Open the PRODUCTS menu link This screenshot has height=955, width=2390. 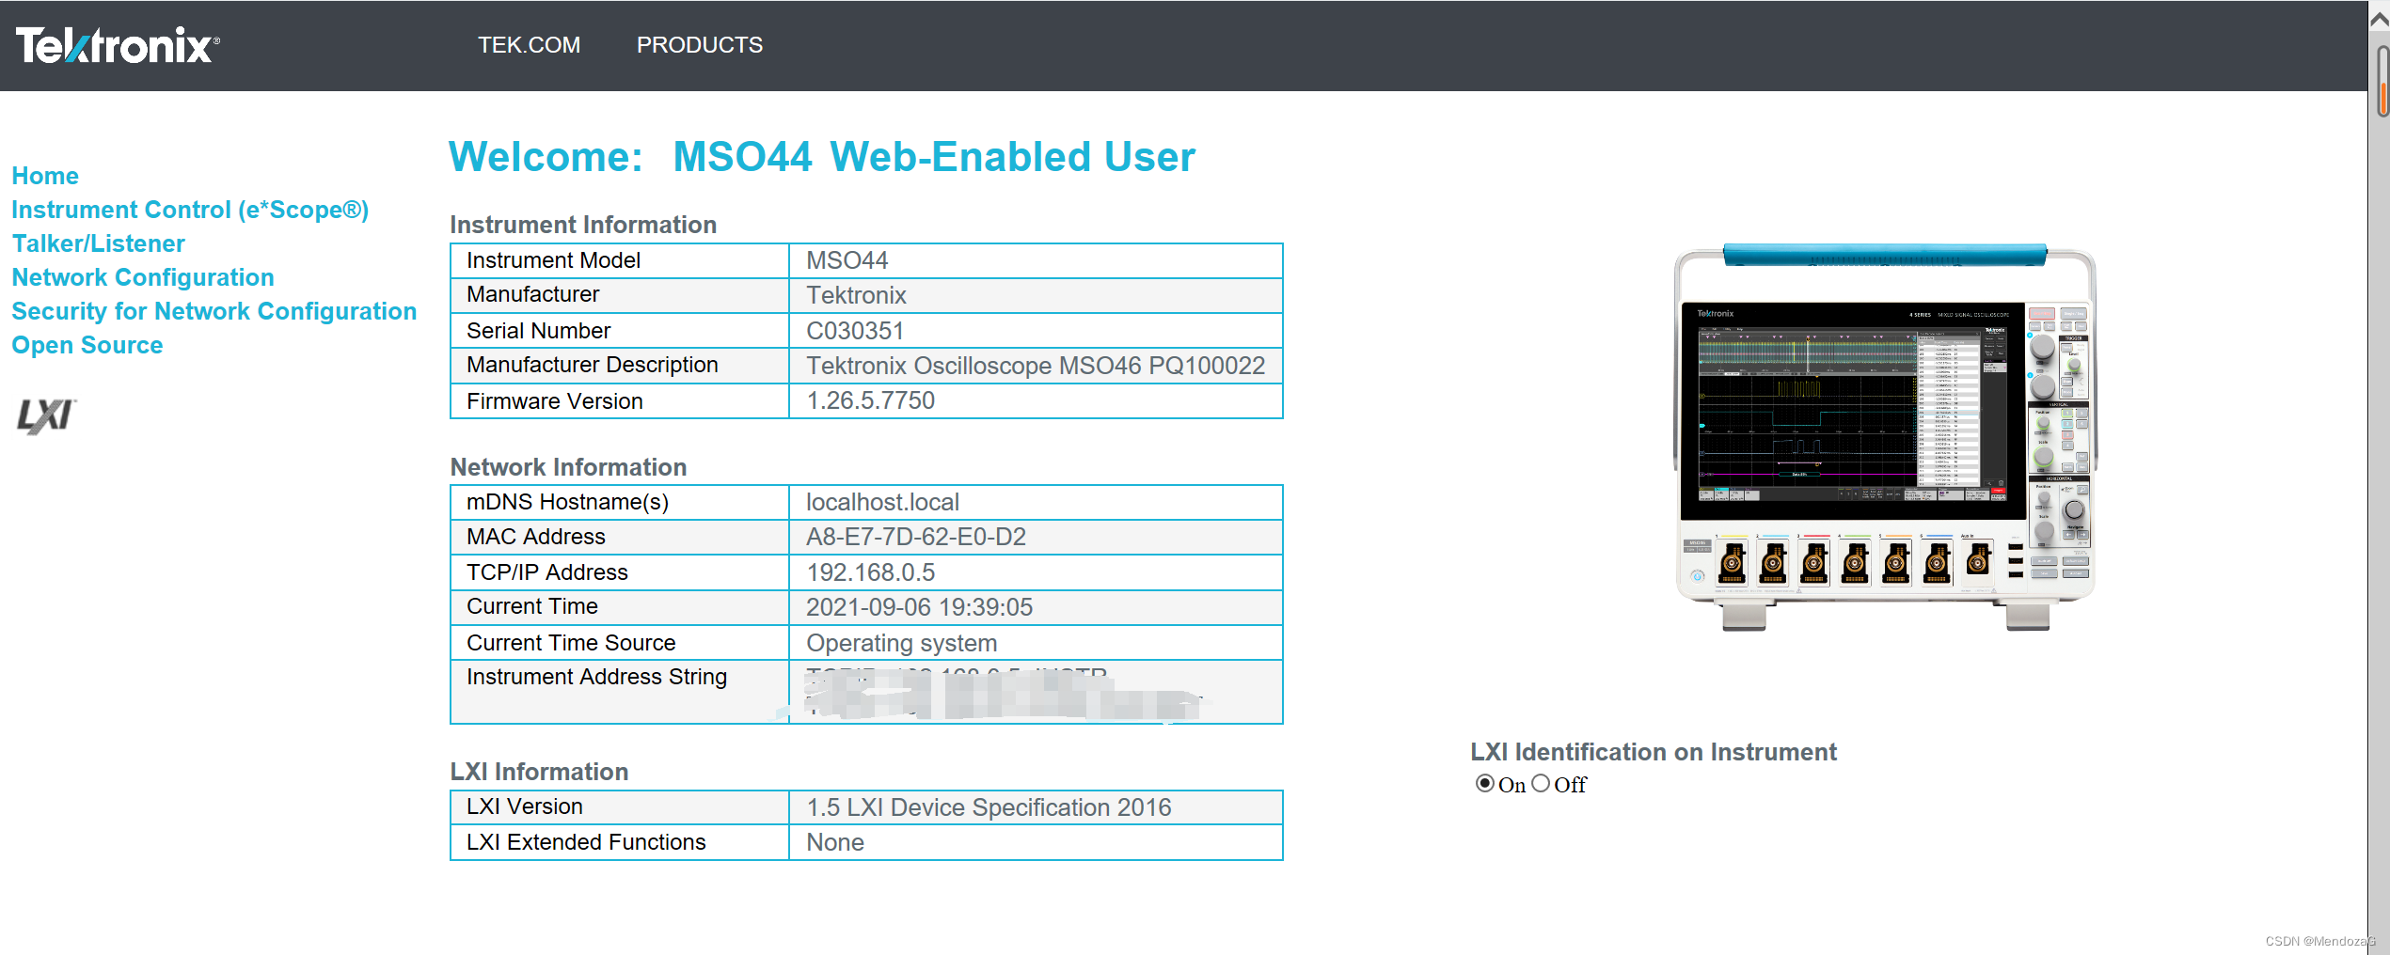pyautogui.click(x=699, y=45)
